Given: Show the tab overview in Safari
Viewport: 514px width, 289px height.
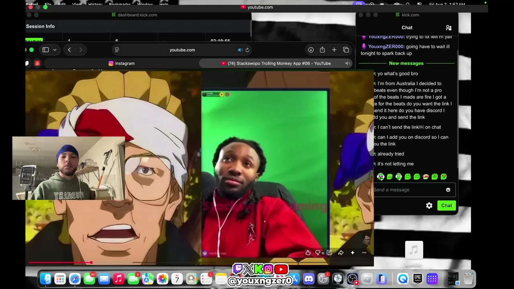Looking at the screenshot, I should [x=346, y=50].
